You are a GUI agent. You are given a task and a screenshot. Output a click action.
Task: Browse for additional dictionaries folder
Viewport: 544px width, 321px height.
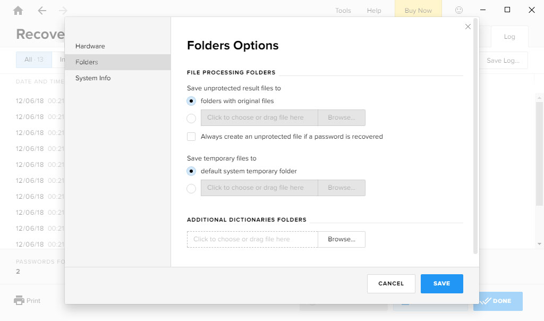341,239
